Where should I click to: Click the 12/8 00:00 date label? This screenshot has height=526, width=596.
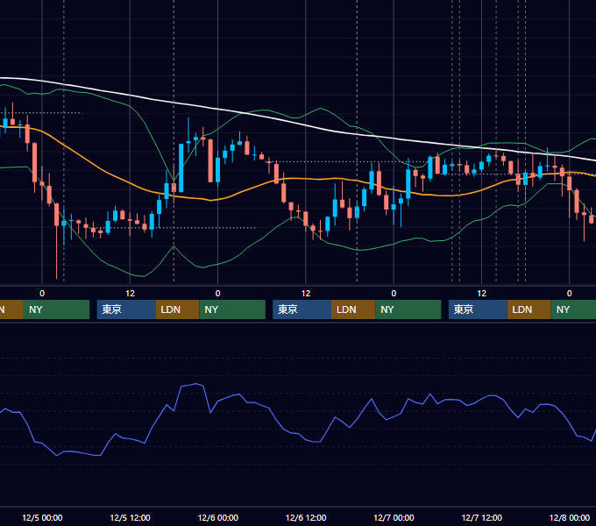(570, 517)
